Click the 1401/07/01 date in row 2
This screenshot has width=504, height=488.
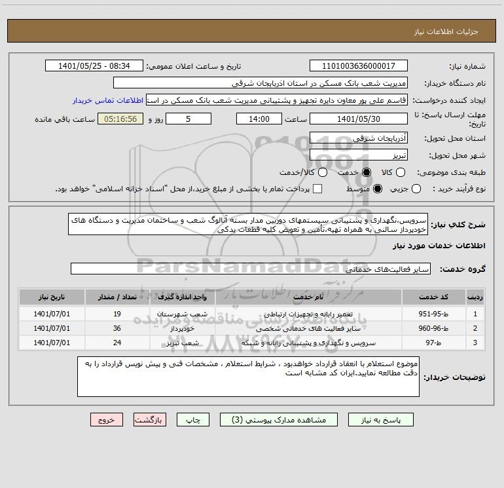[52, 328]
